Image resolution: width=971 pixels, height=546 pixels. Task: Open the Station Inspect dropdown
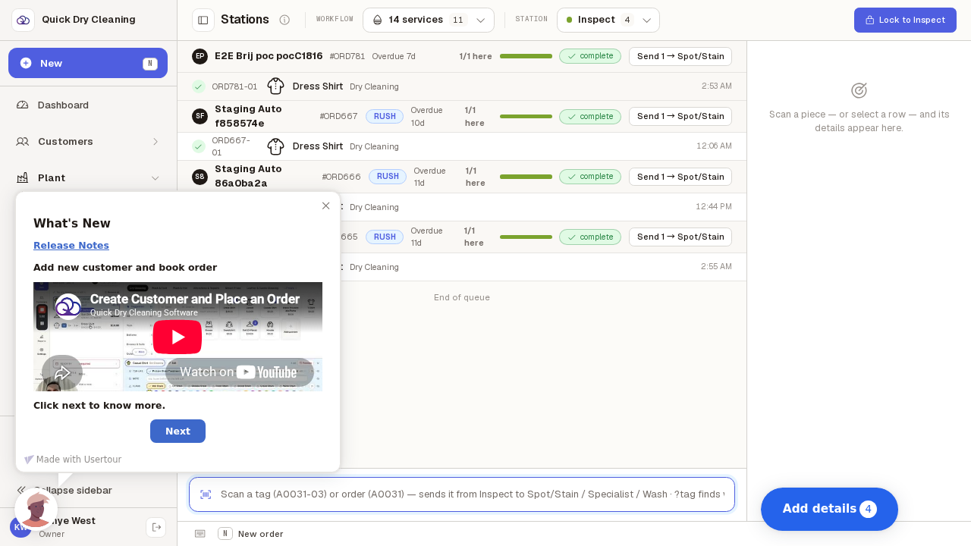608,20
